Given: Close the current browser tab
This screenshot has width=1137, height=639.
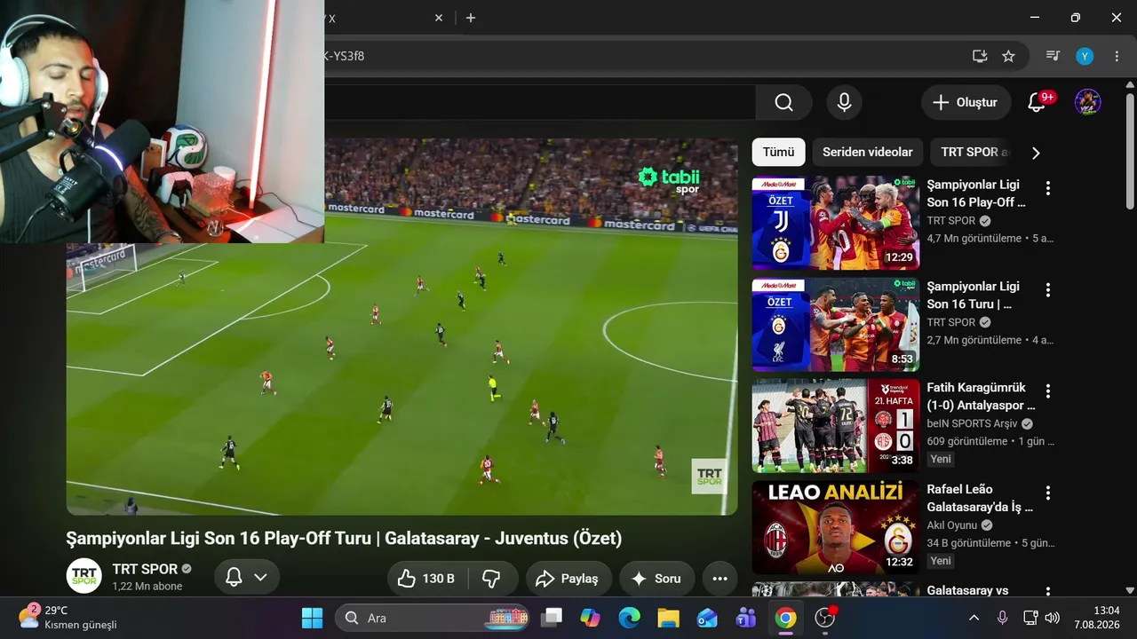Looking at the screenshot, I should (438, 18).
